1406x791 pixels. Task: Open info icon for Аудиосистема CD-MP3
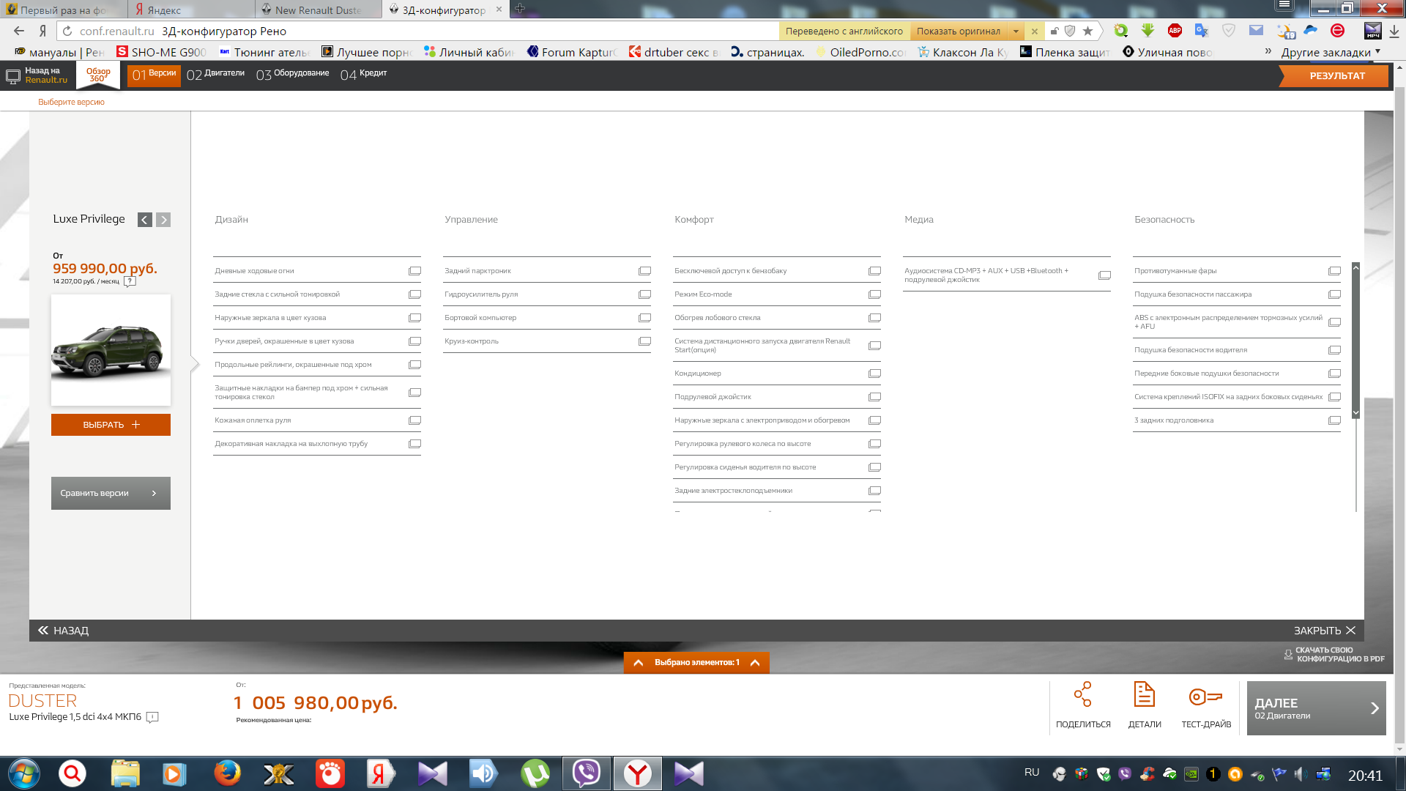[1104, 275]
